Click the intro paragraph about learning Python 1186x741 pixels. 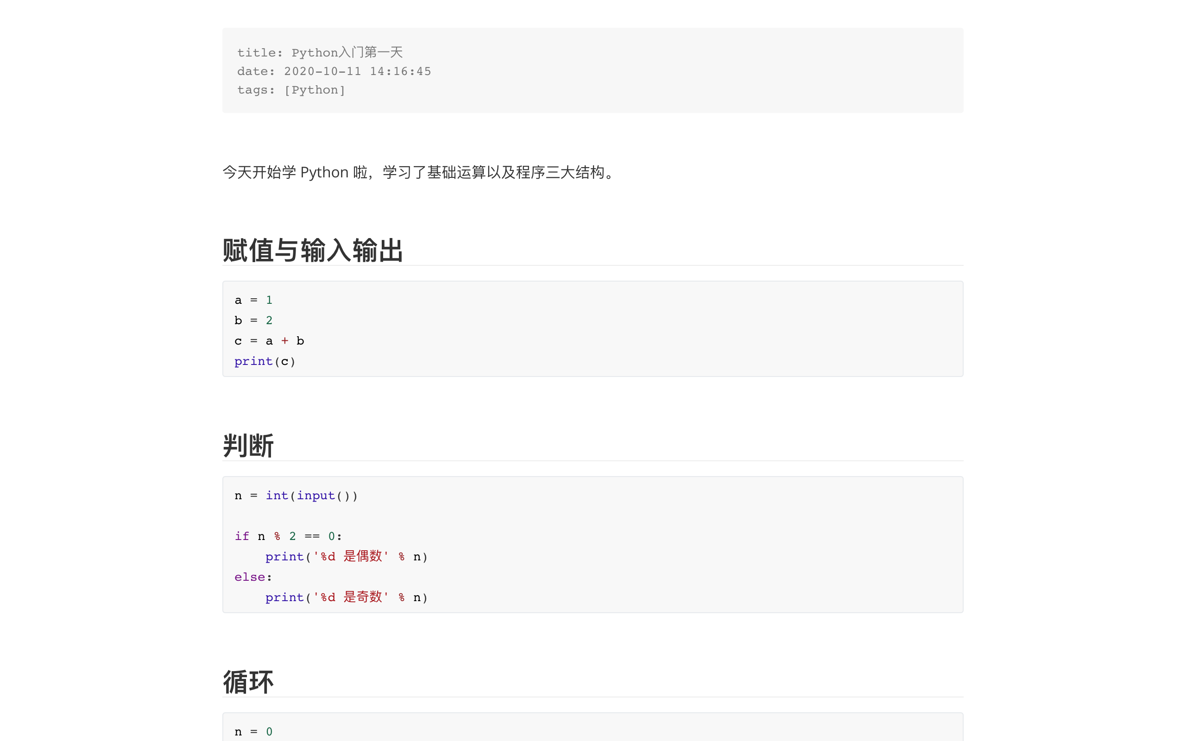point(419,172)
